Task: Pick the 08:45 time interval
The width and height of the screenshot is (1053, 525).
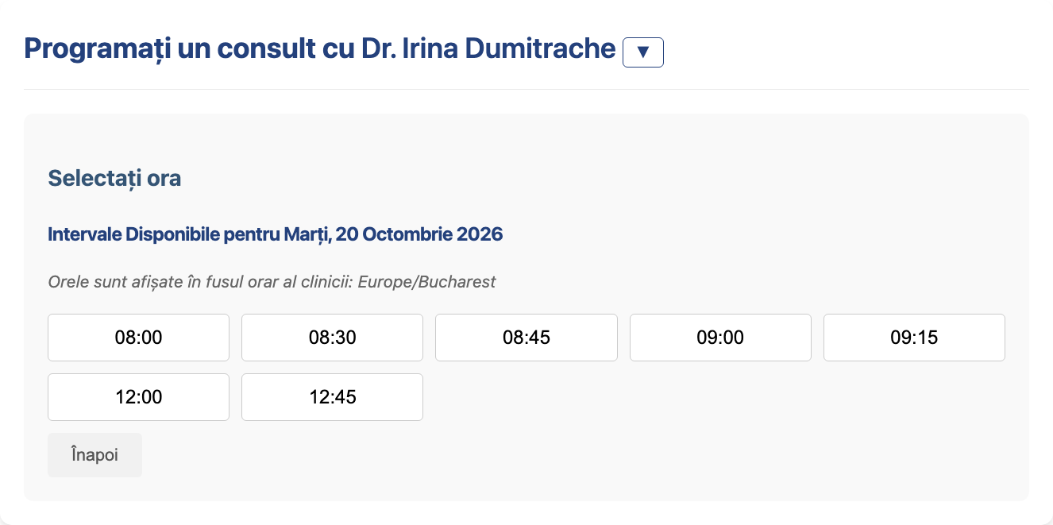Action: (526, 338)
